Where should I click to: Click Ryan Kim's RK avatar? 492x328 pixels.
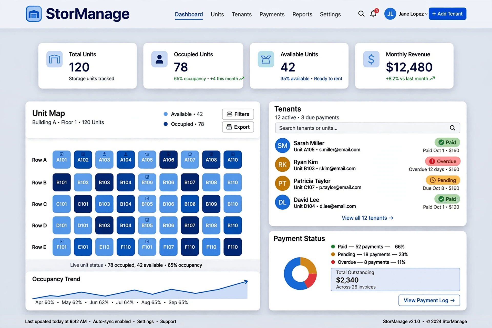click(x=282, y=165)
